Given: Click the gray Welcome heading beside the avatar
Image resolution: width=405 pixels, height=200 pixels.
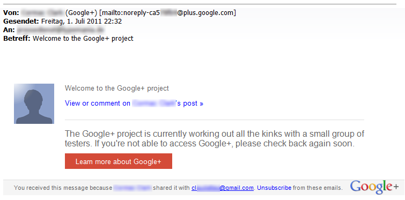Looking at the screenshot, I should [117, 88].
